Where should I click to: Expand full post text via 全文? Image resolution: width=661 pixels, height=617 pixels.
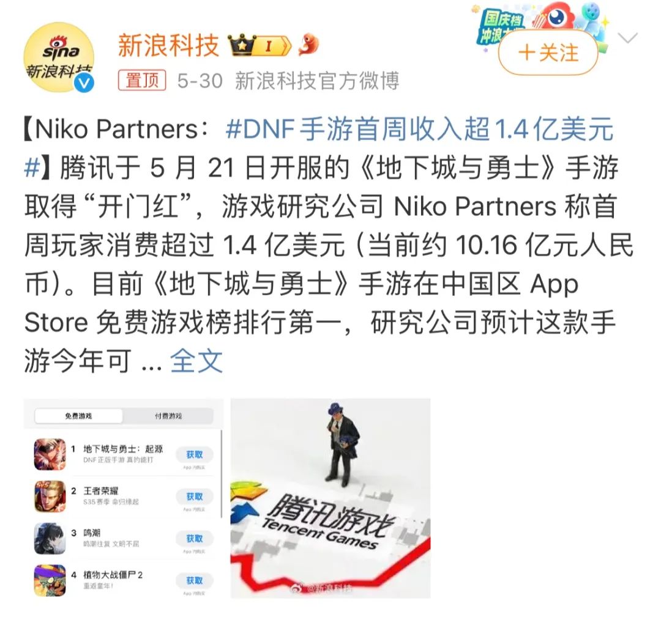click(196, 361)
